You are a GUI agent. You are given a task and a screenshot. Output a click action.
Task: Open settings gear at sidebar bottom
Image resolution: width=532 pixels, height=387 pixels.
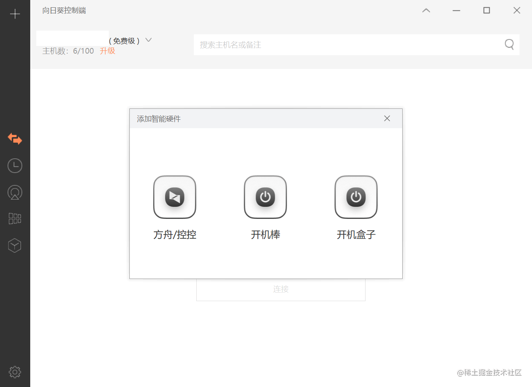pos(15,372)
